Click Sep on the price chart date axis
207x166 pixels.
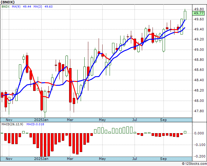163,120
